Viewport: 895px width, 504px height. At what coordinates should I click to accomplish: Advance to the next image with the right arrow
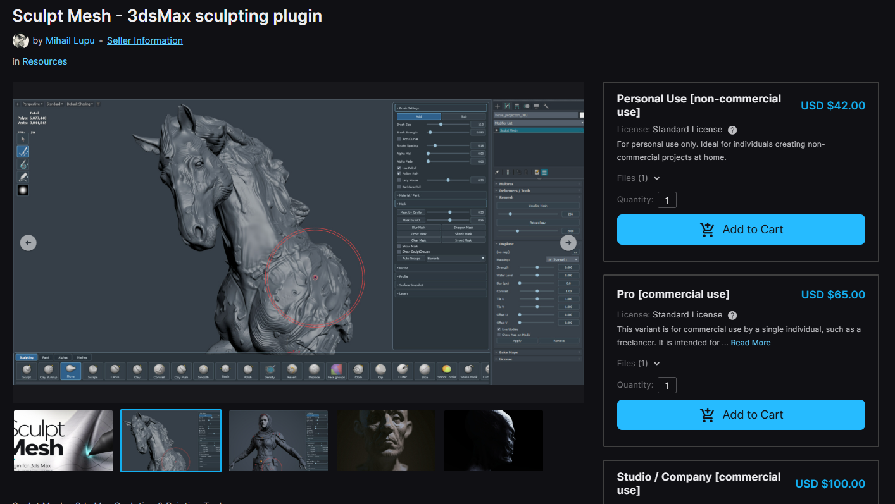(x=568, y=243)
